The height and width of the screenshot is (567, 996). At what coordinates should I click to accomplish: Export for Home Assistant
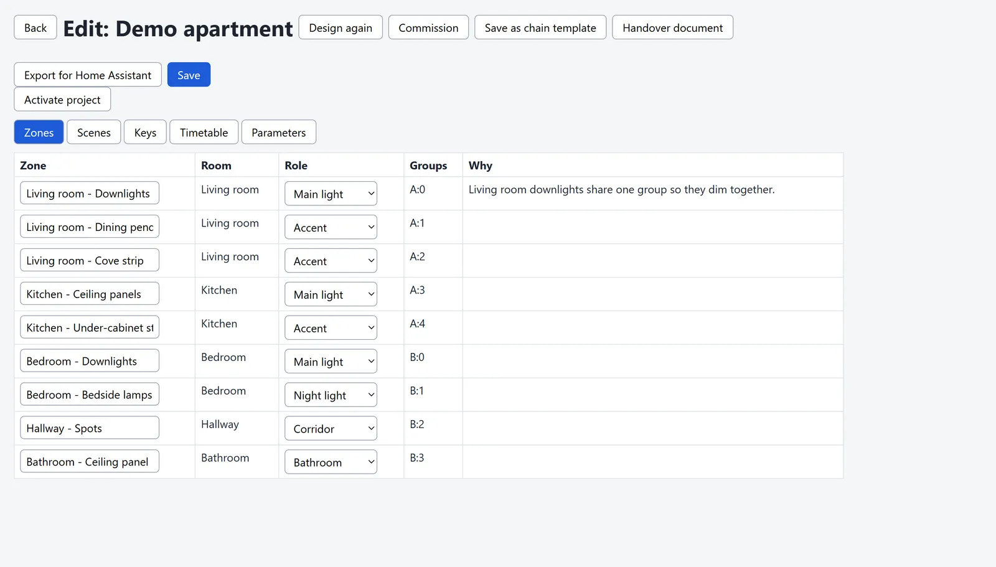88,75
